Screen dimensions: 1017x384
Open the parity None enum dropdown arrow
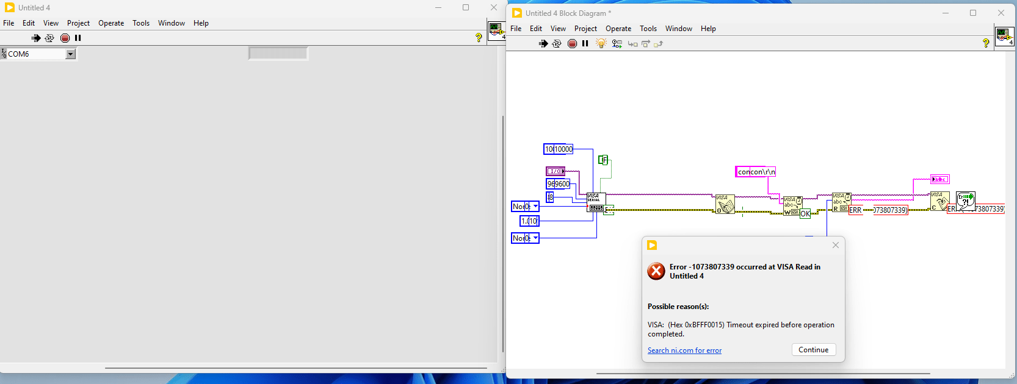535,206
